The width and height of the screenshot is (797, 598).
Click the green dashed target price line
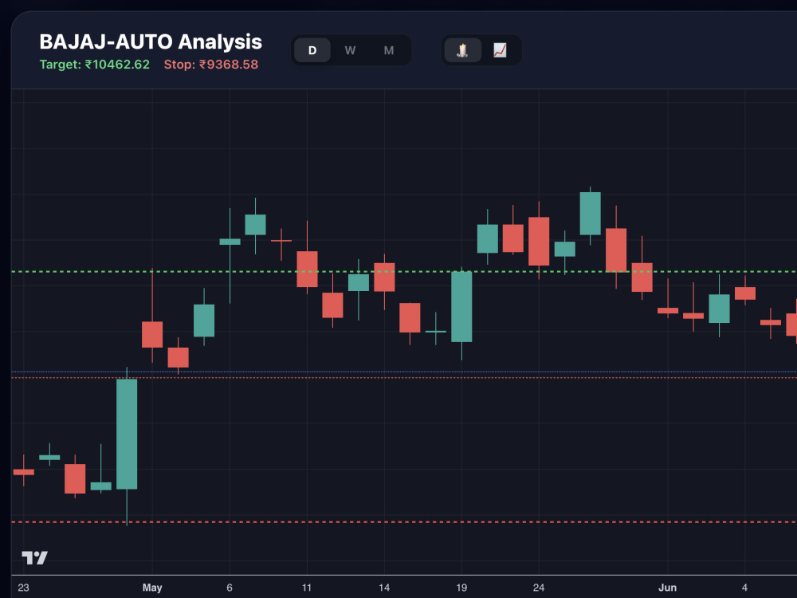point(404,272)
